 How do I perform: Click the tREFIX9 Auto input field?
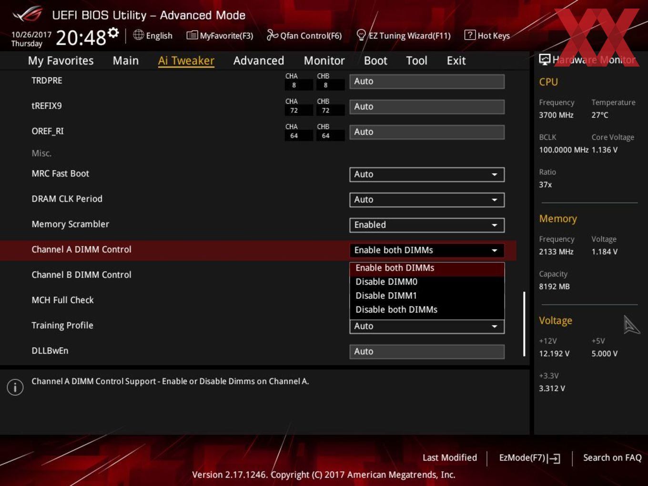pyautogui.click(x=427, y=107)
